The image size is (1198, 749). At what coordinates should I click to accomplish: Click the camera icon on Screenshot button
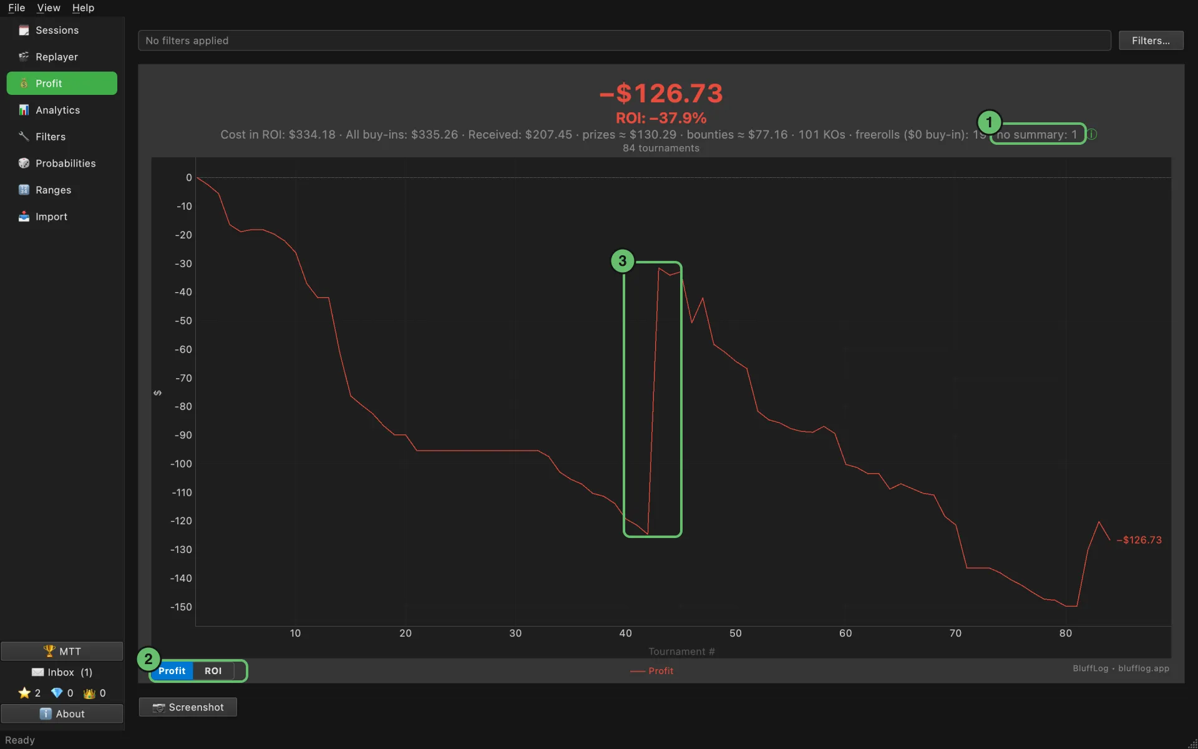click(158, 707)
